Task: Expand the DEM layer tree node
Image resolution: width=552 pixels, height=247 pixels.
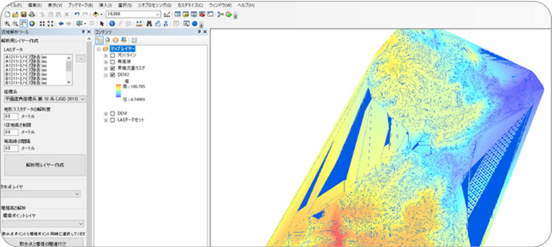Action: [106, 113]
